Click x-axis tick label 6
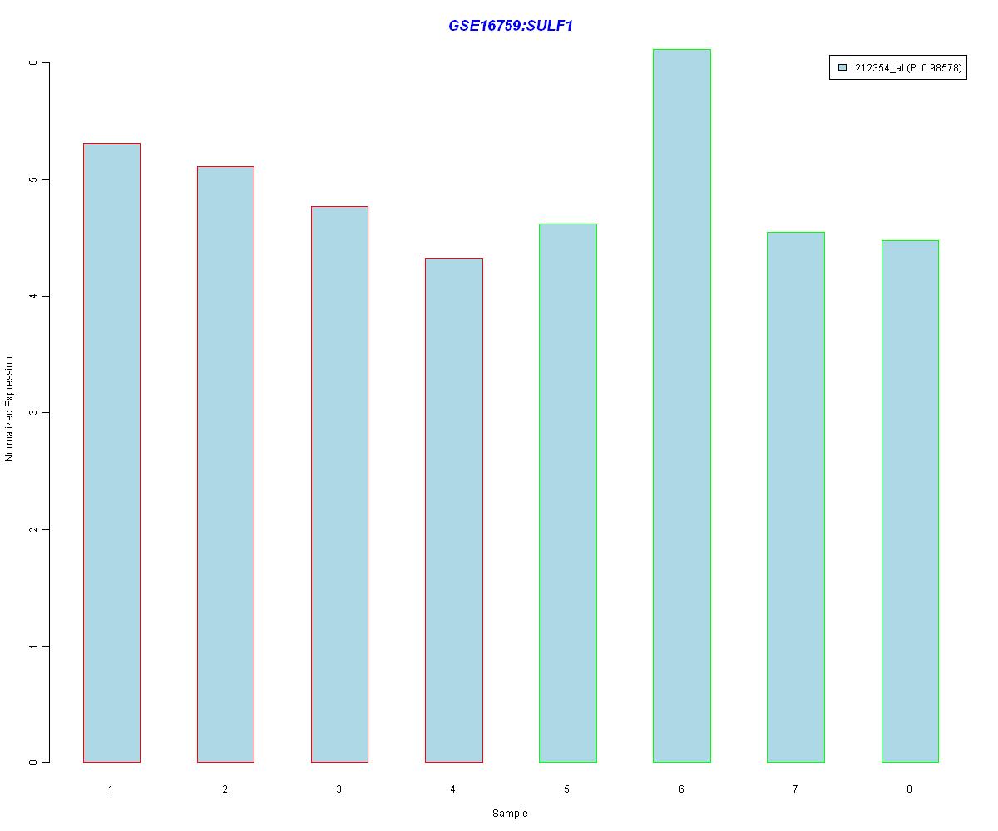This screenshot has height=831, width=998. tap(681, 789)
